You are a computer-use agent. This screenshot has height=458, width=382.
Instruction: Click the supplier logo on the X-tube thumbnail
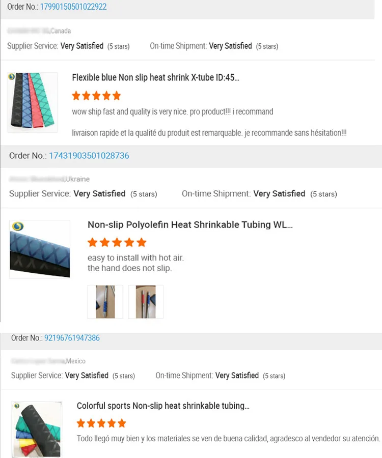[12, 77]
